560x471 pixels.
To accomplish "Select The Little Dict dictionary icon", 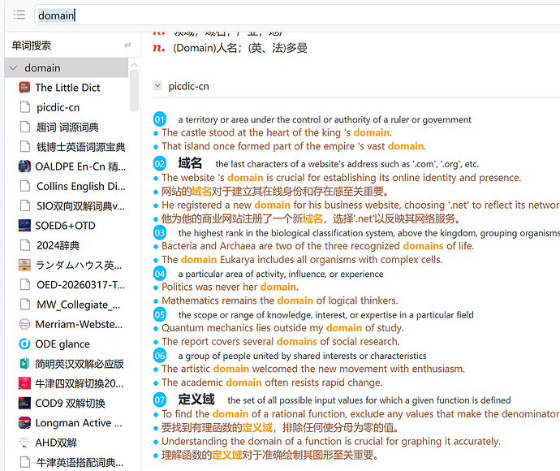I will click(24, 88).
